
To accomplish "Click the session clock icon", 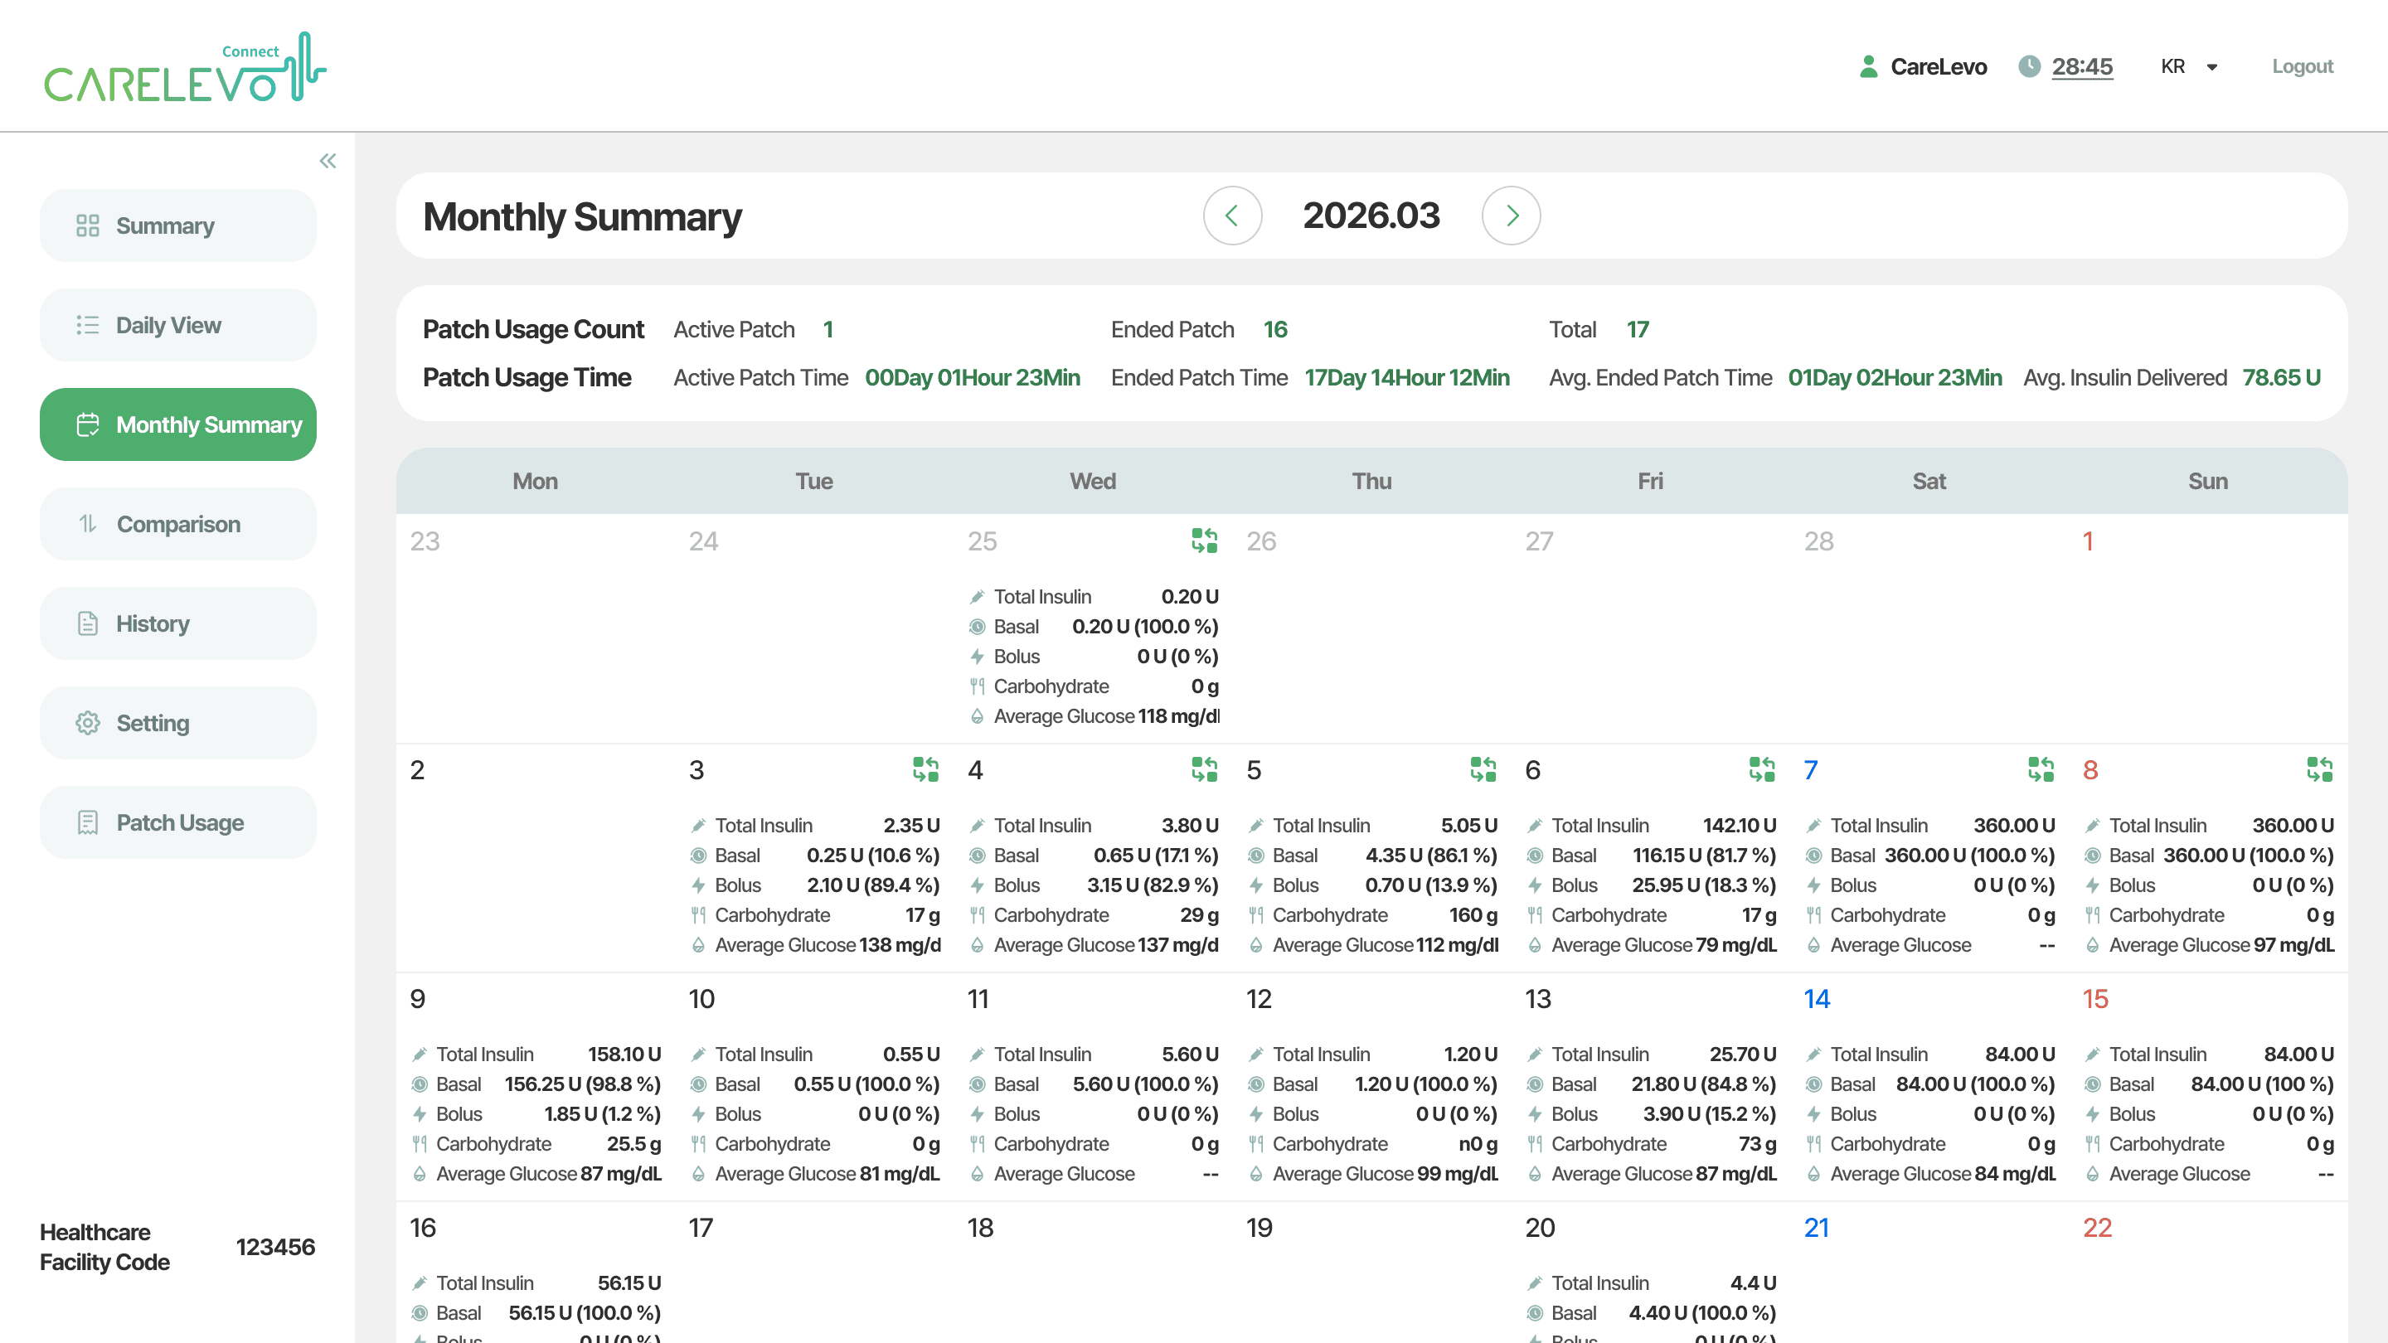I will click(x=2029, y=66).
